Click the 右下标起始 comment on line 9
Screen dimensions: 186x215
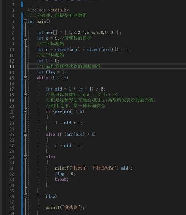(x=50, y=44)
